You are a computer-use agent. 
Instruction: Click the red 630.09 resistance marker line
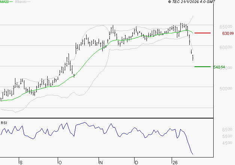[x=202, y=33]
